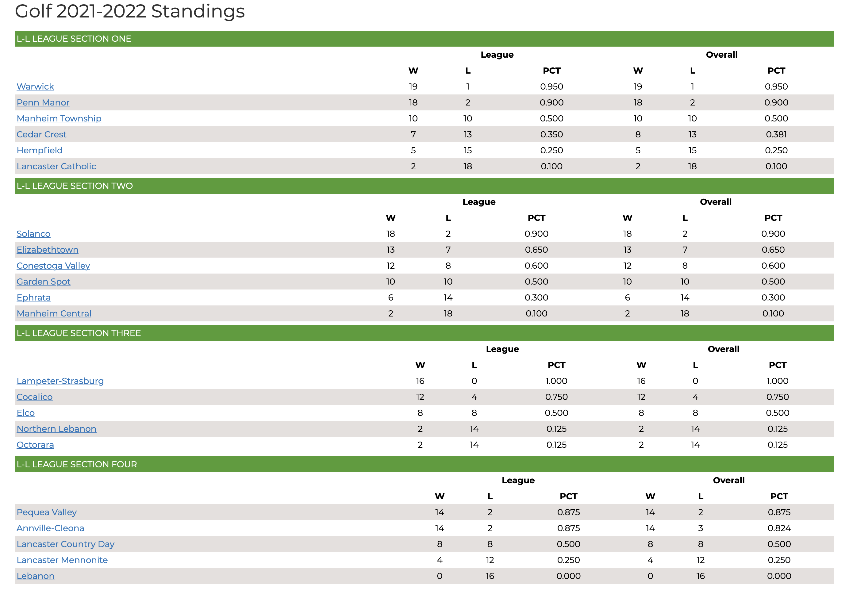Open the Warwick team link
The width and height of the screenshot is (849, 598).
click(35, 86)
